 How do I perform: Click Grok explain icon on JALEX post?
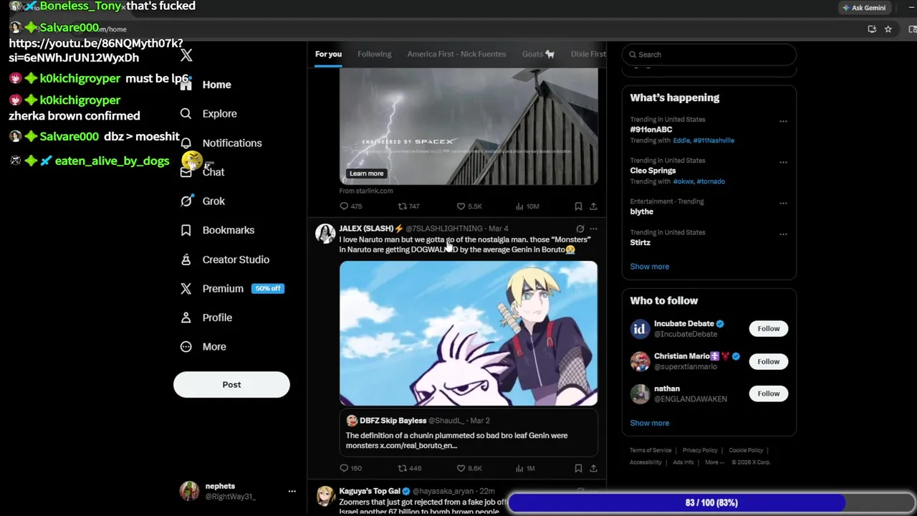coord(580,229)
